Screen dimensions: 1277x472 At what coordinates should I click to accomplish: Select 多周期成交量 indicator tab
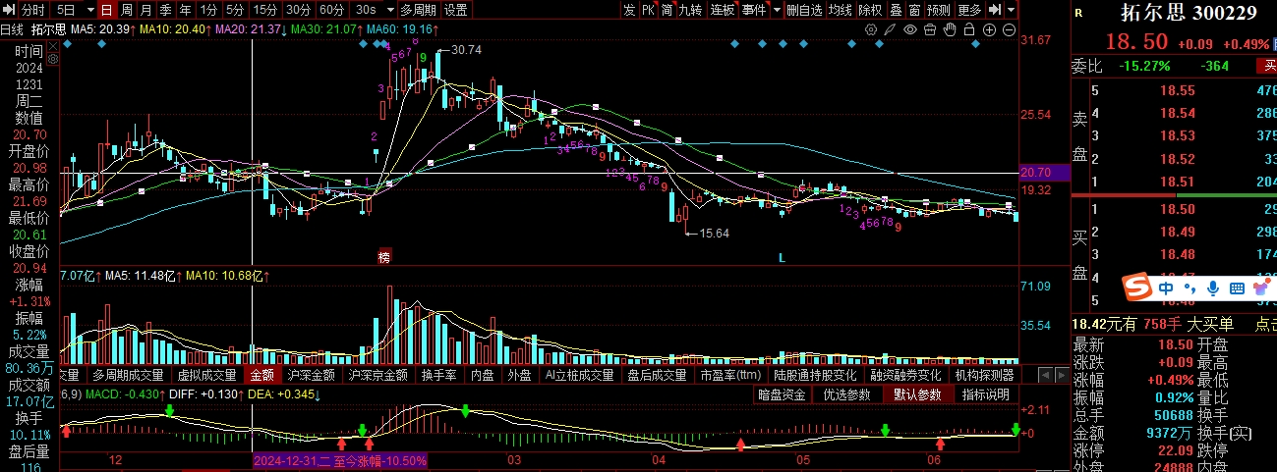click(x=127, y=375)
